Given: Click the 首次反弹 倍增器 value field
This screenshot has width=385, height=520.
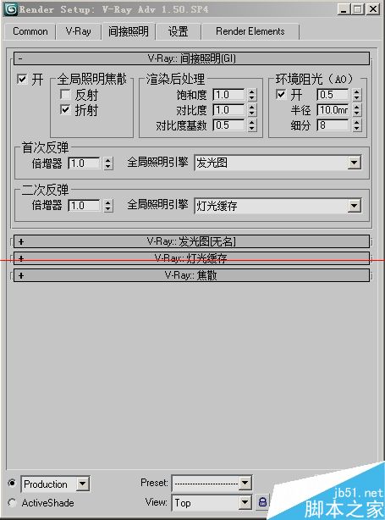Looking at the screenshot, I should click(x=84, y=163).
